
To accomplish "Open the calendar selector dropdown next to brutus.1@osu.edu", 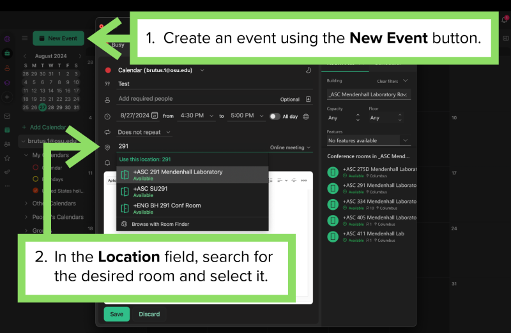I will pos(202,70).
